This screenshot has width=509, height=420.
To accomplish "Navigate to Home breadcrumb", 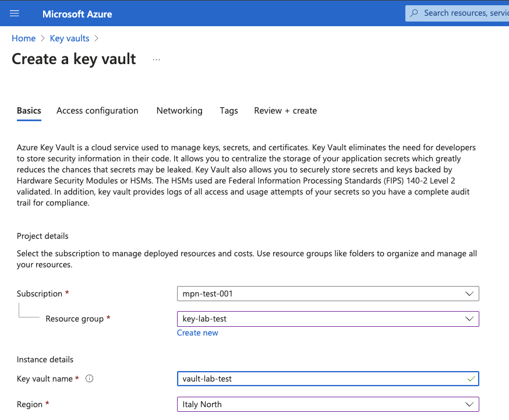I will (23, 38).
